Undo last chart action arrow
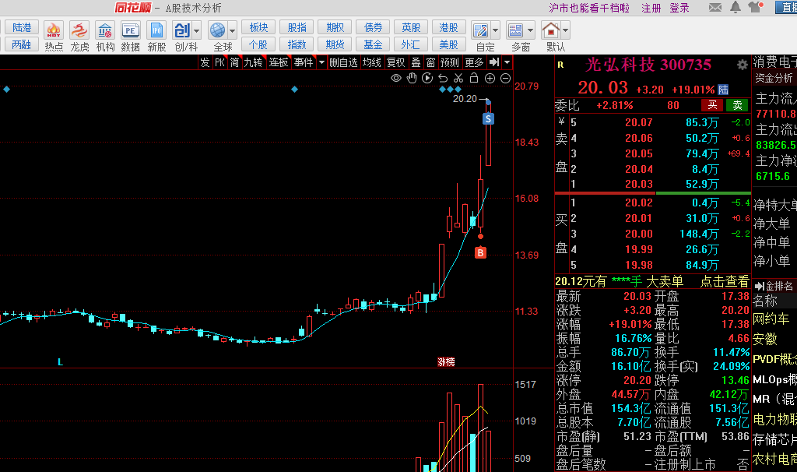 [443, 78]
